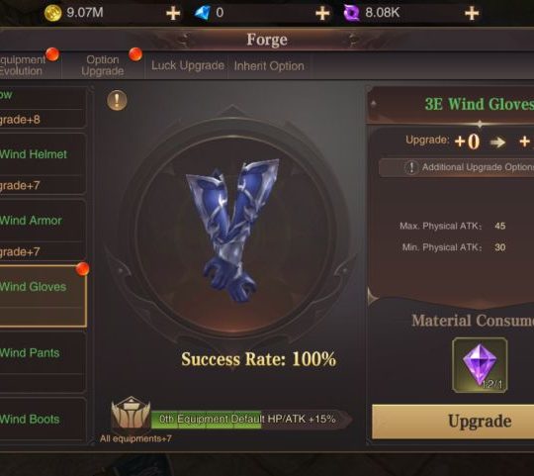Tap the plus icon beside blue diamonds

[x=322, y=13]
